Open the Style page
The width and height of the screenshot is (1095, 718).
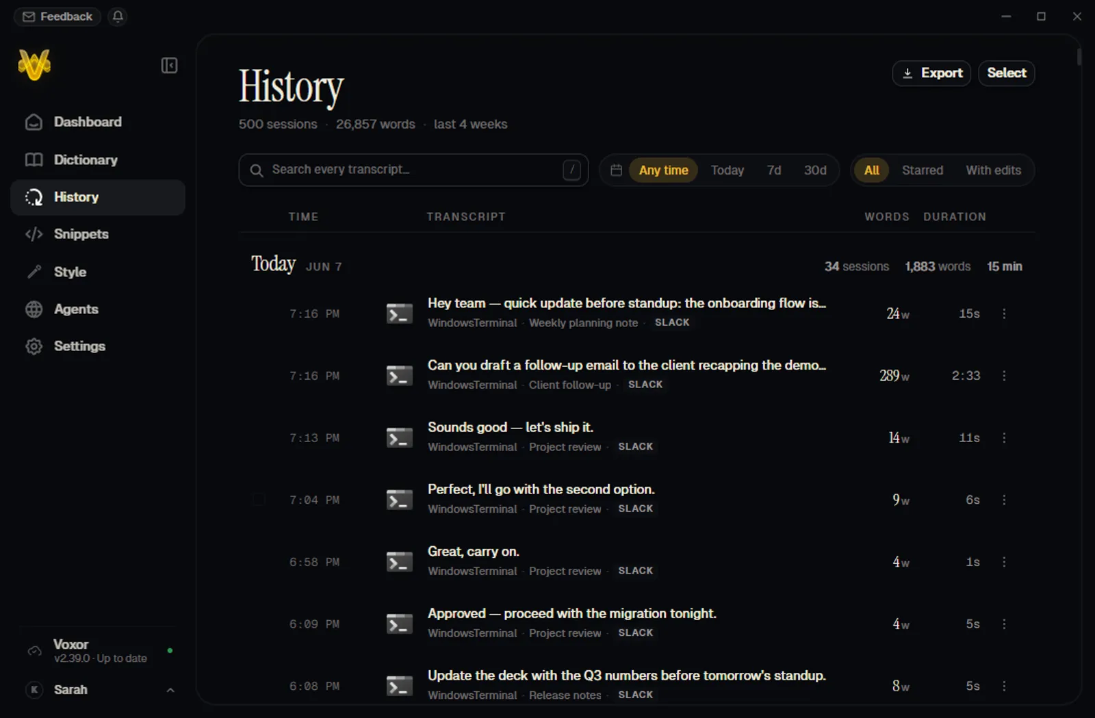click(98, 272)
